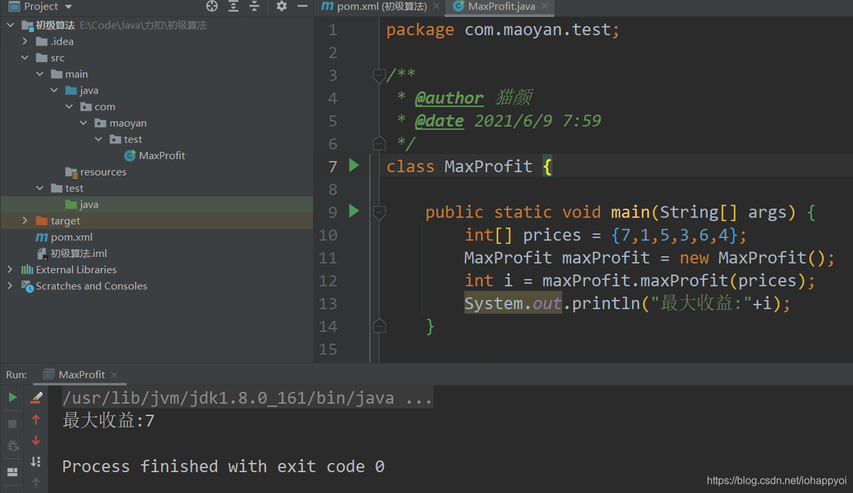Screen dimensions: 853x493
Task: Click the @author tag in Javadoc
Action: pyautogui.click(x=449, y=98)
